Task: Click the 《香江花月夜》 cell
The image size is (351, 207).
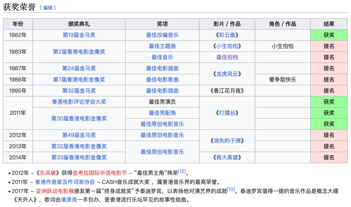Action: [x=227, y=91]
